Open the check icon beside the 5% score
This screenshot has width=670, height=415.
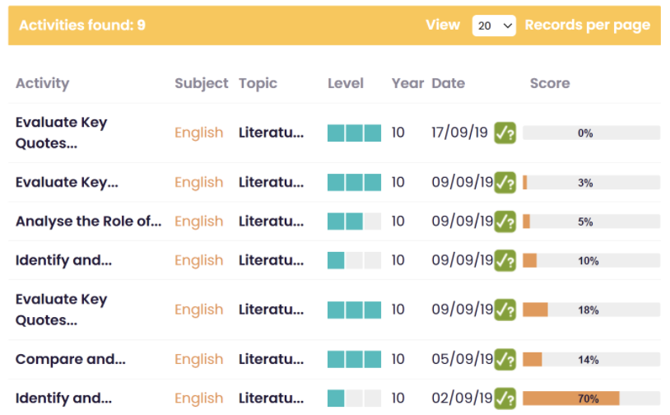pyautogui.click(x=505, y=221)
